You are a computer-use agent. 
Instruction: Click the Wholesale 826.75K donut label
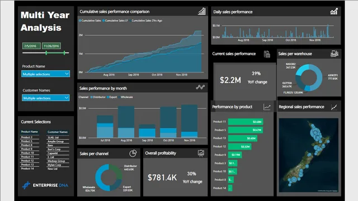click(89, 189)
